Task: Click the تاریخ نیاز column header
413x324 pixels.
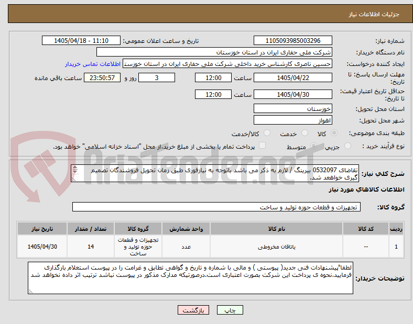Action: coord(42,229)
